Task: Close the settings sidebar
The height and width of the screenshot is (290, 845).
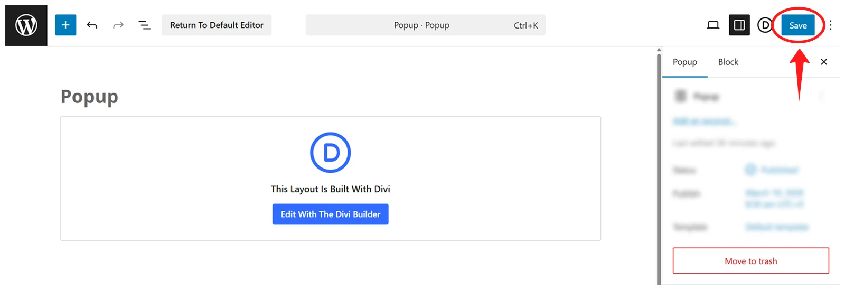Action: pyautogui.click(x=824, y=62)
